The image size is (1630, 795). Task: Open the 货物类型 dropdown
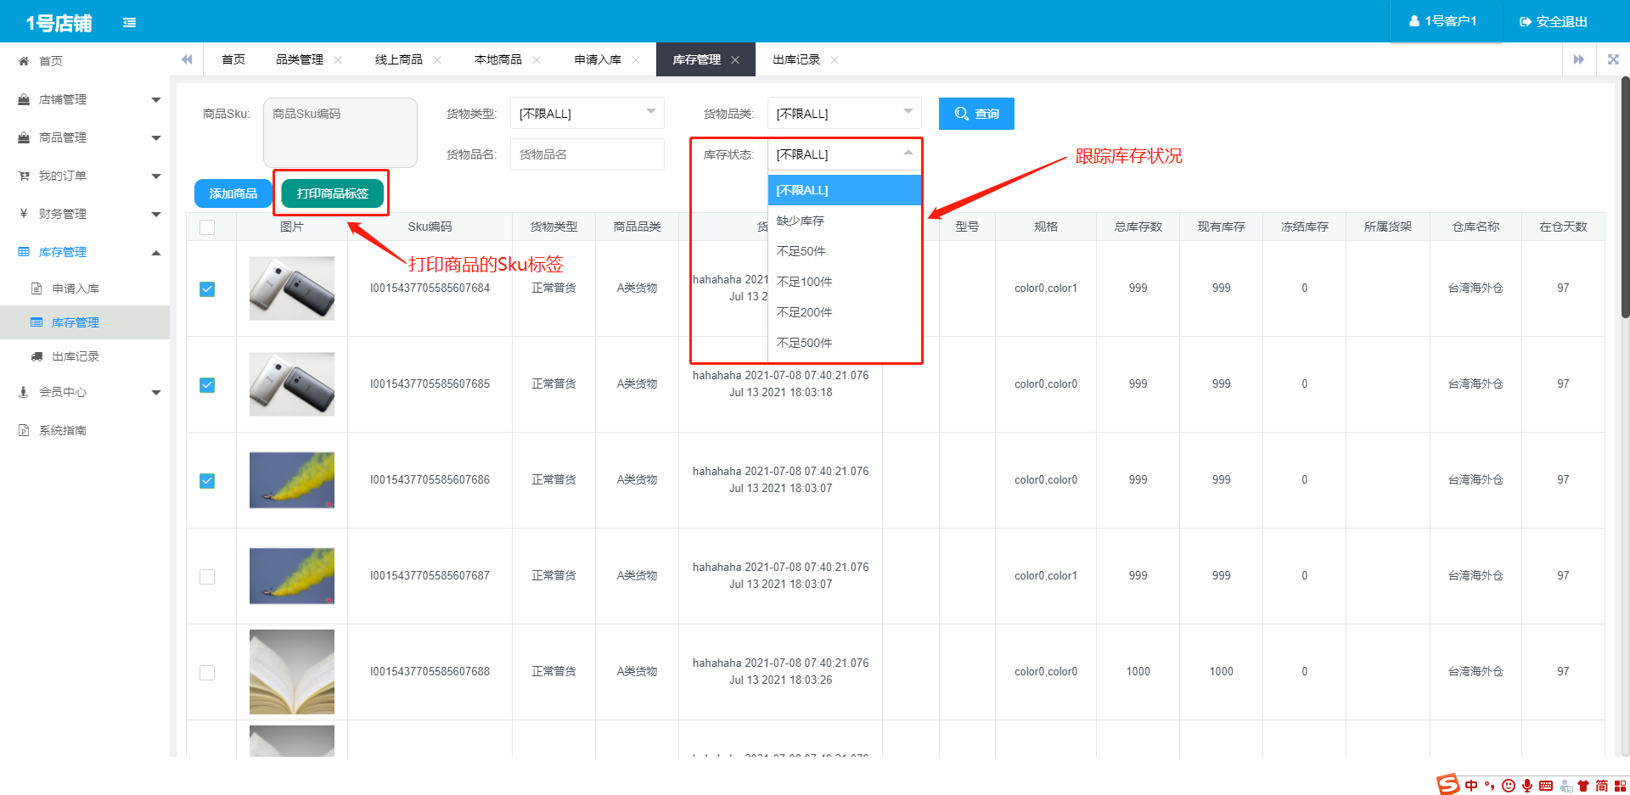[x=587, y=114]
